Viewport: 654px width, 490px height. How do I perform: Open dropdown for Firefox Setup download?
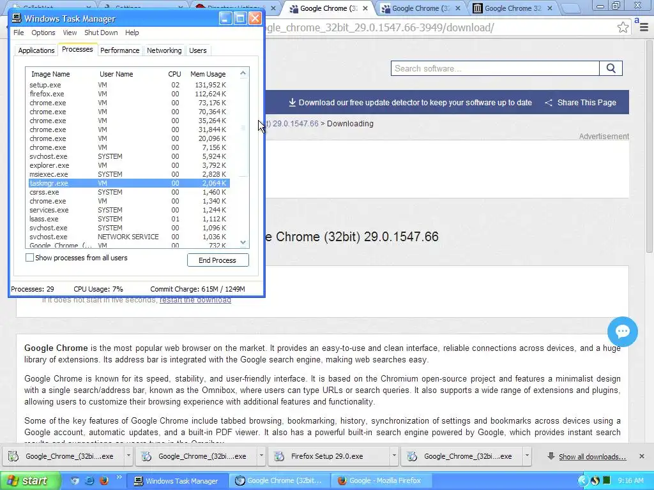[x=393, y=456]
